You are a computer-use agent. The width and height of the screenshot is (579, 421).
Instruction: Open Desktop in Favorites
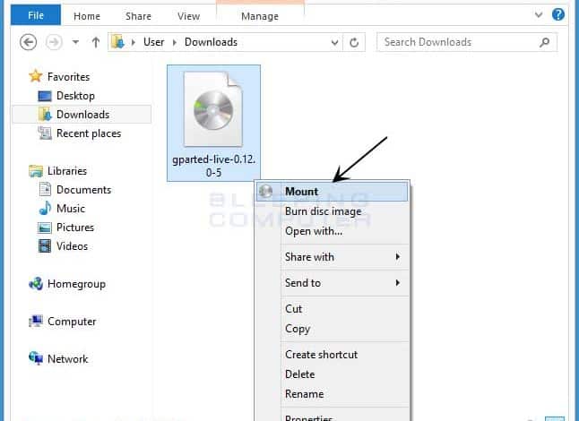click(x=74, y=96)
